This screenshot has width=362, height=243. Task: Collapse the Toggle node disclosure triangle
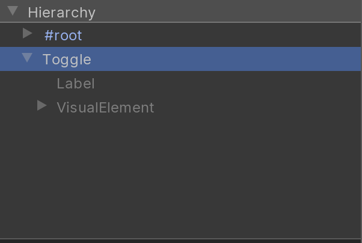click(x=27, y=58)
